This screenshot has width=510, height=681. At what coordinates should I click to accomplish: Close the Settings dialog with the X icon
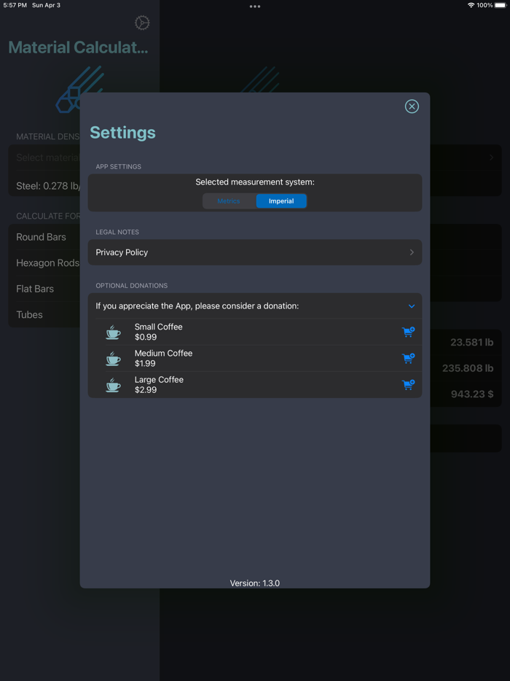click(x=412, y=106)
